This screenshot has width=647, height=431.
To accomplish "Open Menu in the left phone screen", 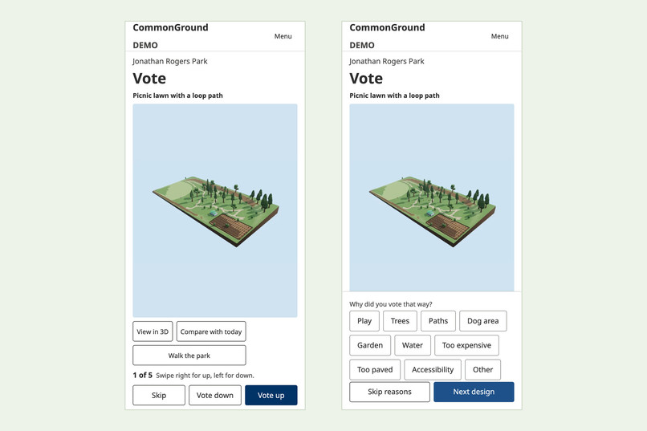I will tap(283, 36).
